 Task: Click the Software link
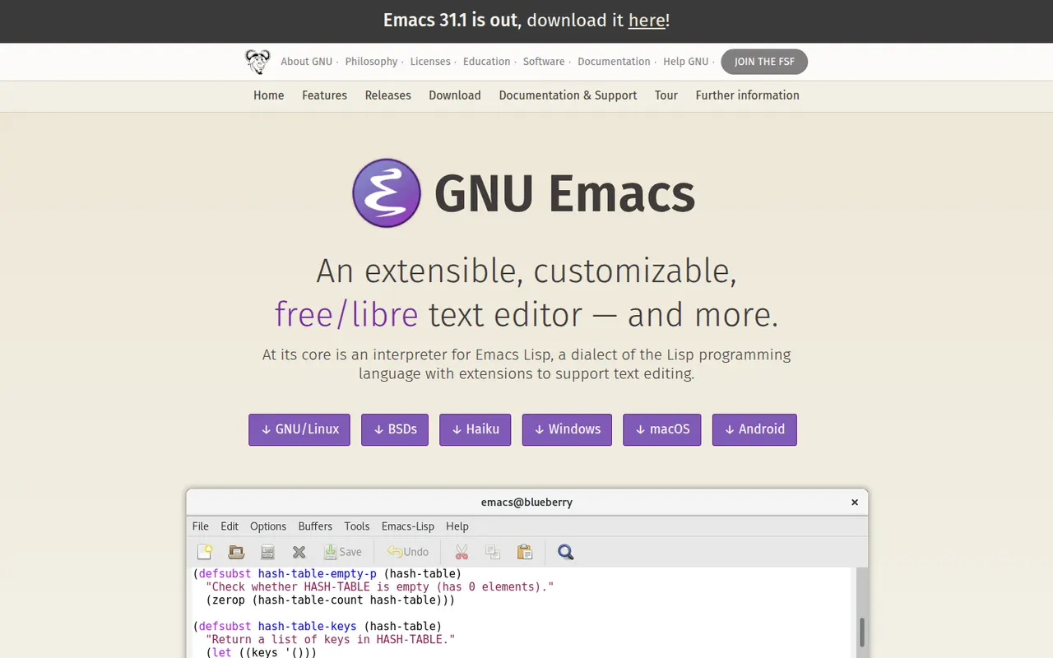pyautogui.click(x=544, y=62)
